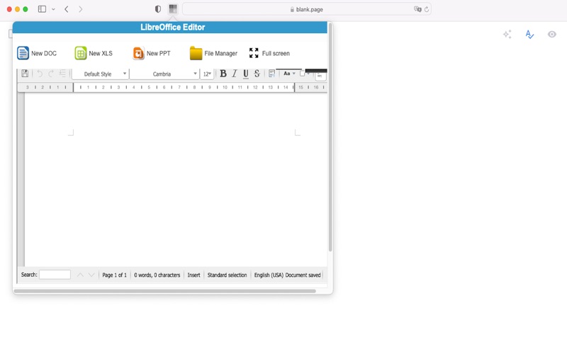This screenshot has height=354, width=567.
Task: Click the black color bar in the toolbar
Action: pyautogui.click(x=316, y=71)
